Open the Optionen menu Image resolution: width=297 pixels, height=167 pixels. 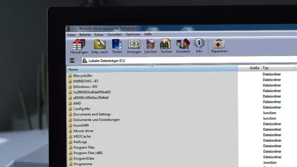pyautogui.click(x=133, y=34)
